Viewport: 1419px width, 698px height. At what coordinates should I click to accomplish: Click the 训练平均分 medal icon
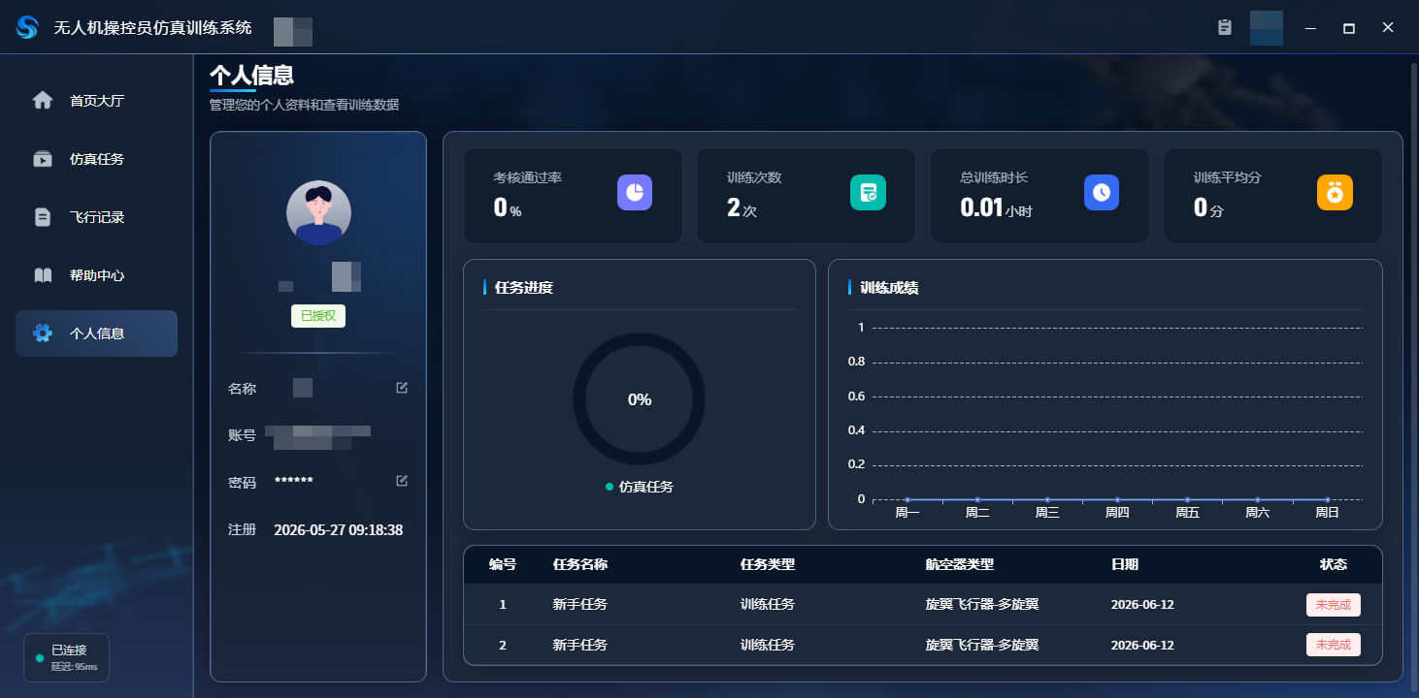pos(1335,192)
